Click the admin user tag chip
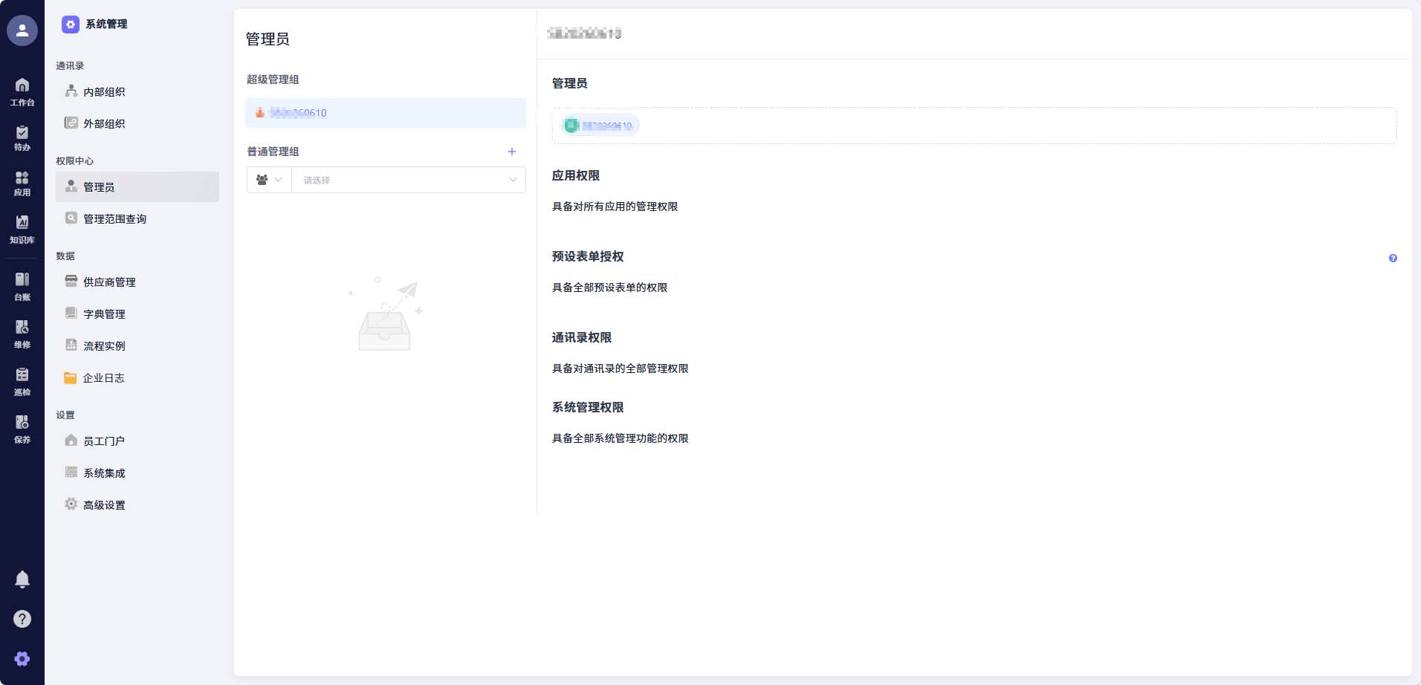The image size is (1421, 685). (x=599, y=126)
